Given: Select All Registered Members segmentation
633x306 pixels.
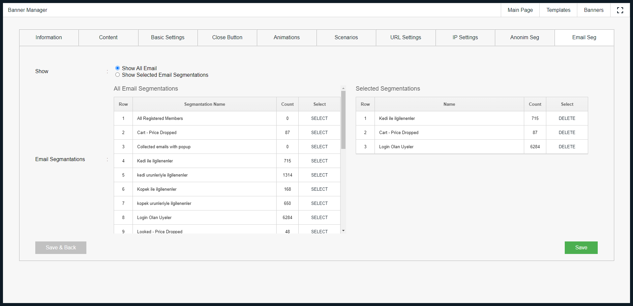Looking at the screenshot, I should [319, 119].
